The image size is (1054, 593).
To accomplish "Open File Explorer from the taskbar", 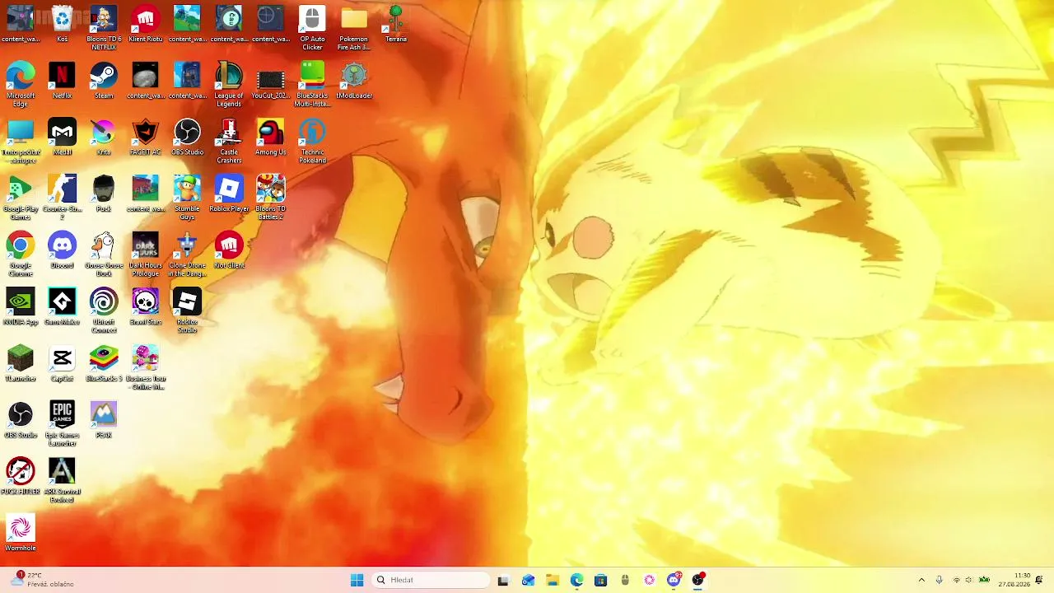I will tap(552, 581).
